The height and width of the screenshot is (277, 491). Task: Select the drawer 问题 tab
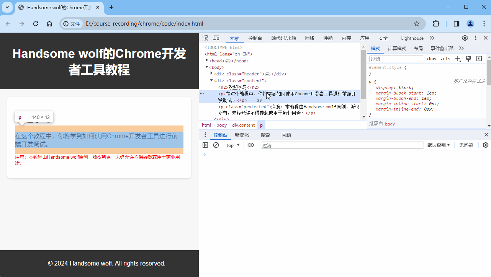[286, 135]
